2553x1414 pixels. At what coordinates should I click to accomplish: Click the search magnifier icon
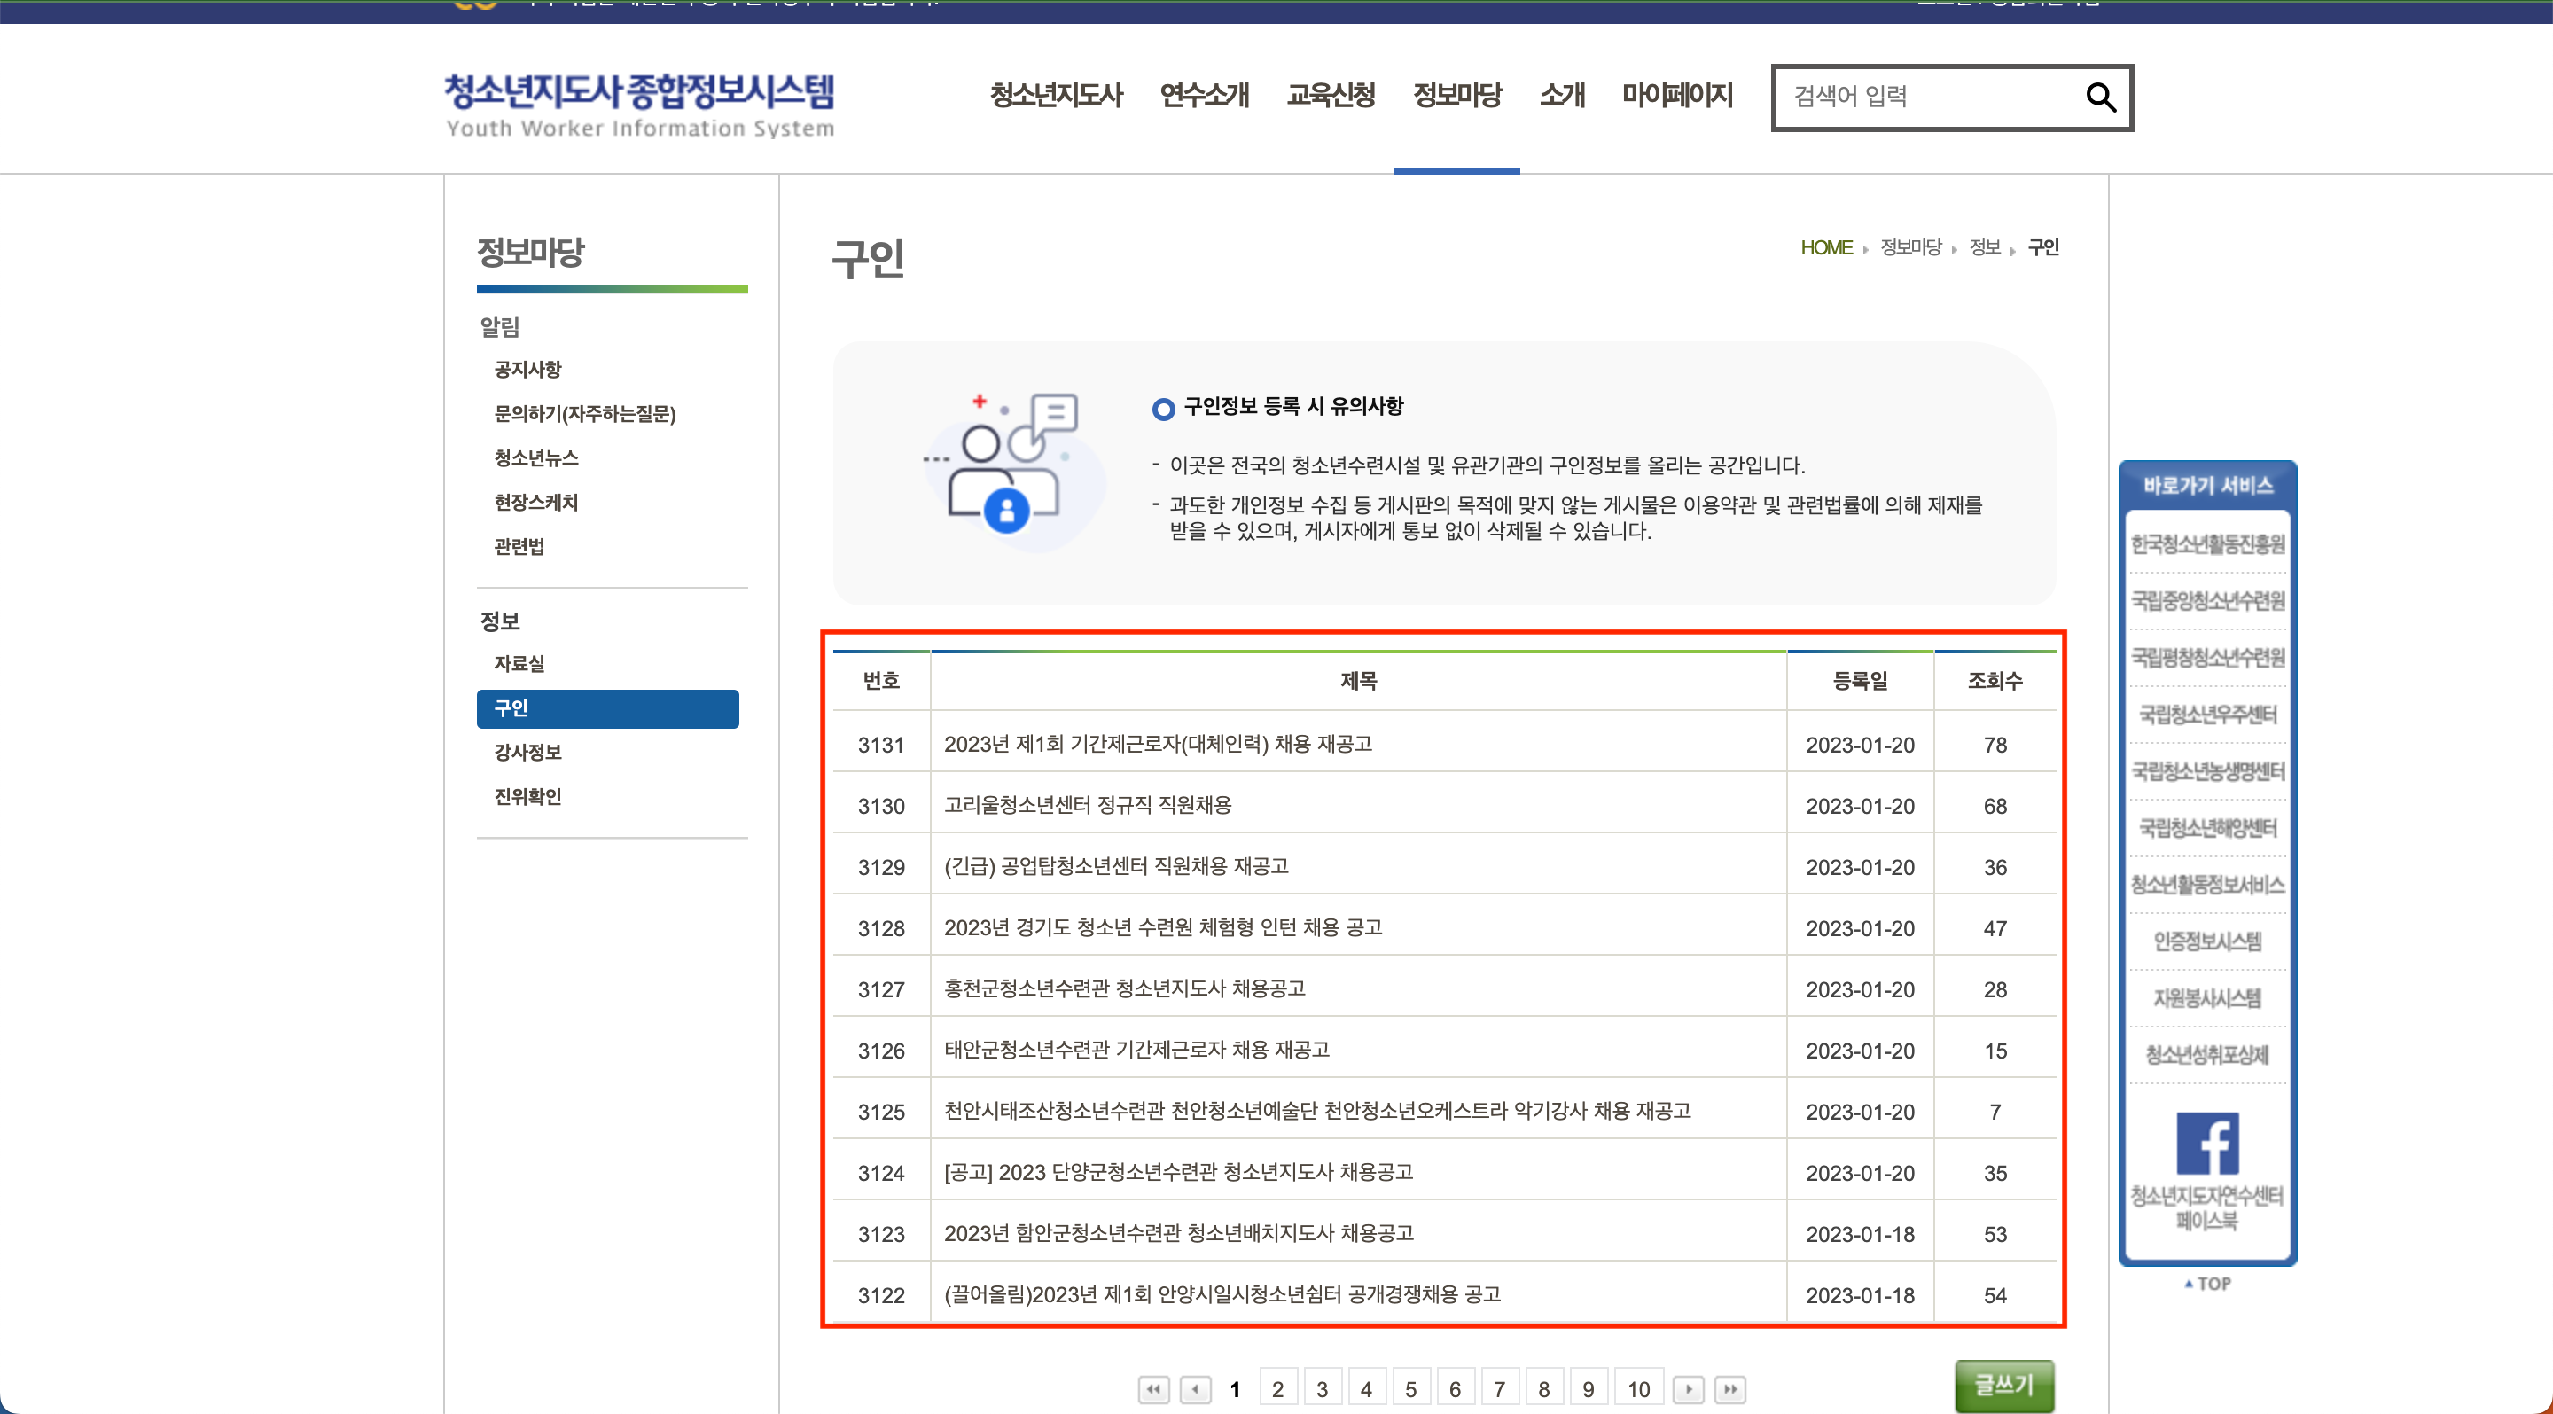pos(2100,98)
